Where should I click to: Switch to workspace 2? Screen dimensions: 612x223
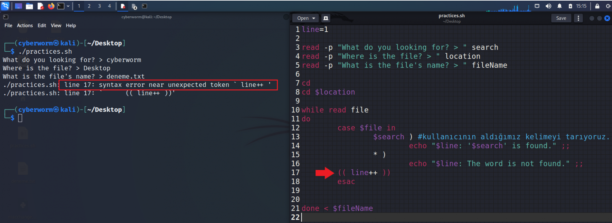(89, 6)
